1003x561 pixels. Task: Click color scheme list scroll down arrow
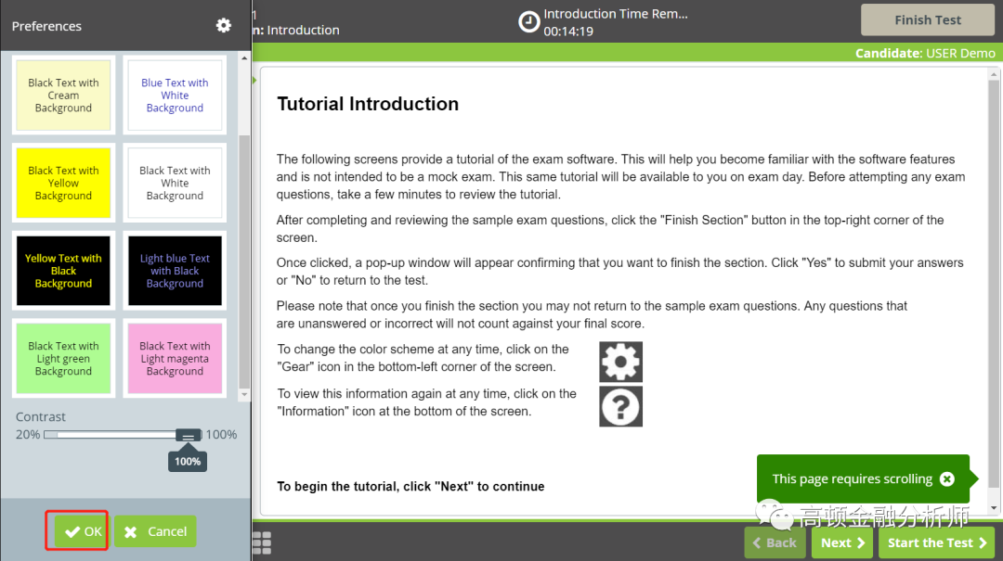[x=244, y=395]
